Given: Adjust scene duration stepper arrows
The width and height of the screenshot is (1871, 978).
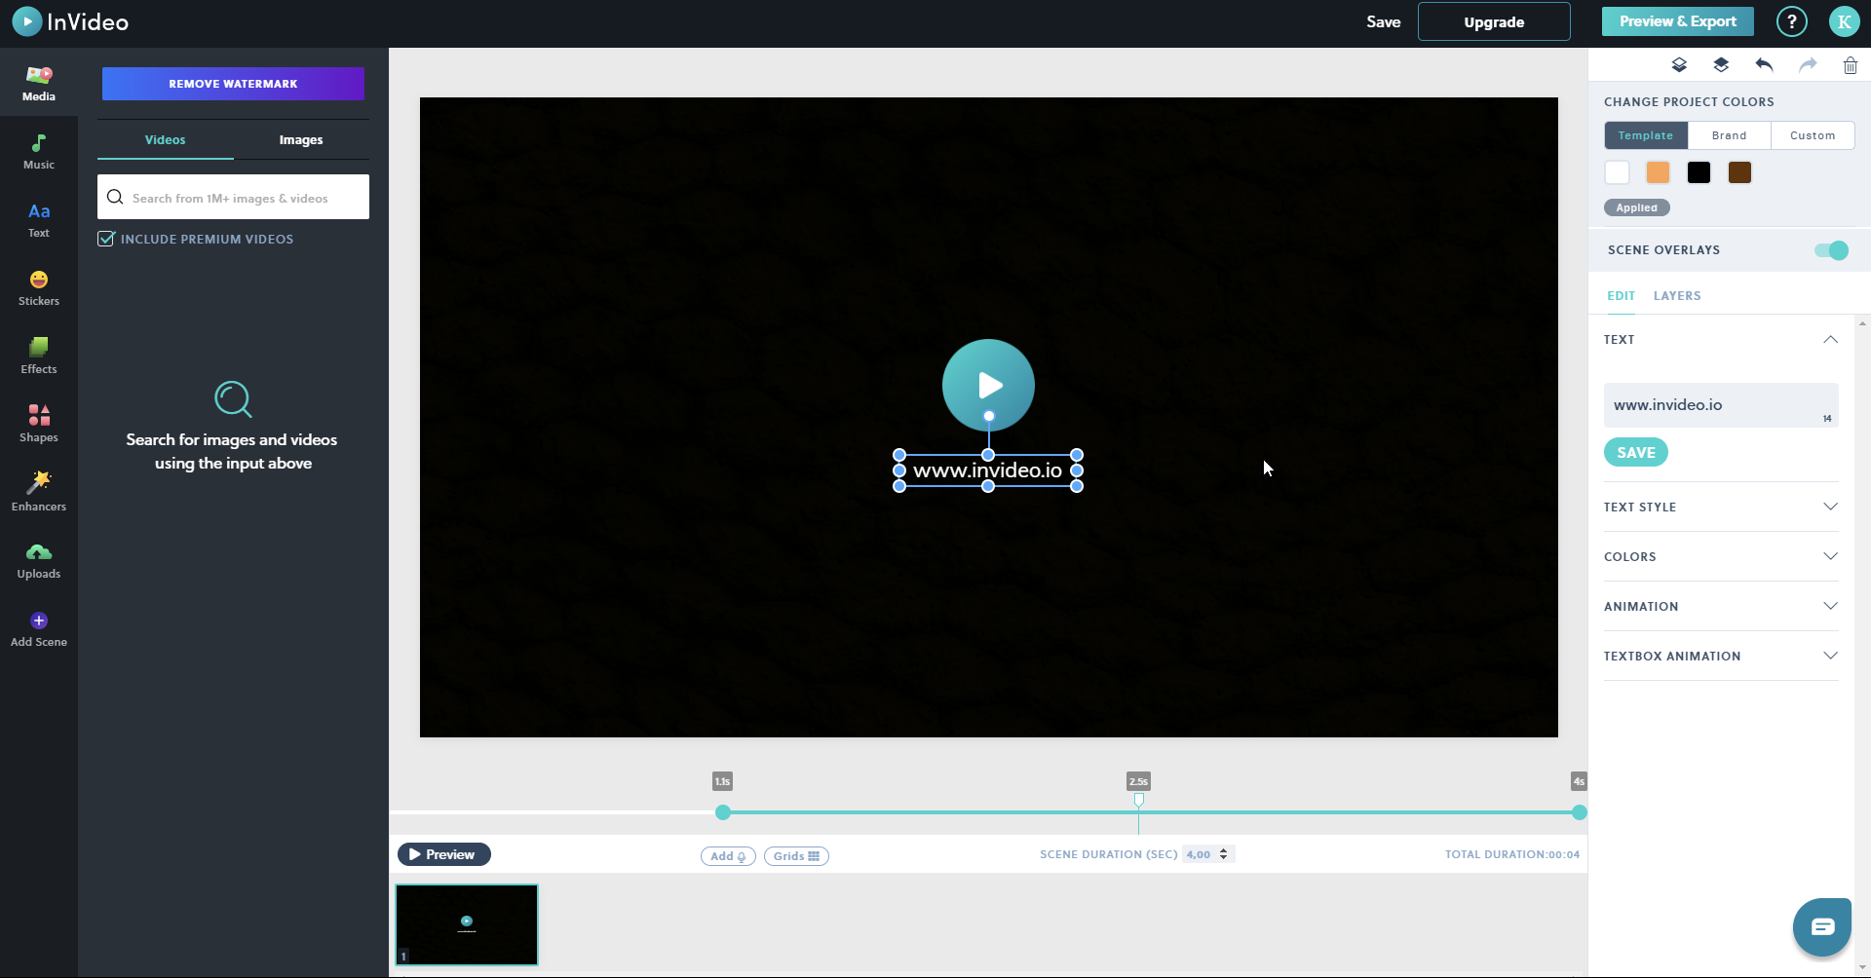Looking at the screenshot, I should point(1224,854).
